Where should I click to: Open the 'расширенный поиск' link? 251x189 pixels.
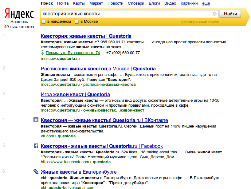coord(200,22)
